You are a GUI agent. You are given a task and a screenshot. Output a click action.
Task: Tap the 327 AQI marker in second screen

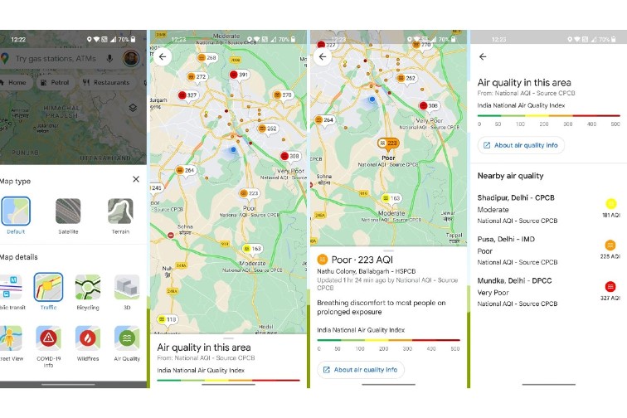187,95
